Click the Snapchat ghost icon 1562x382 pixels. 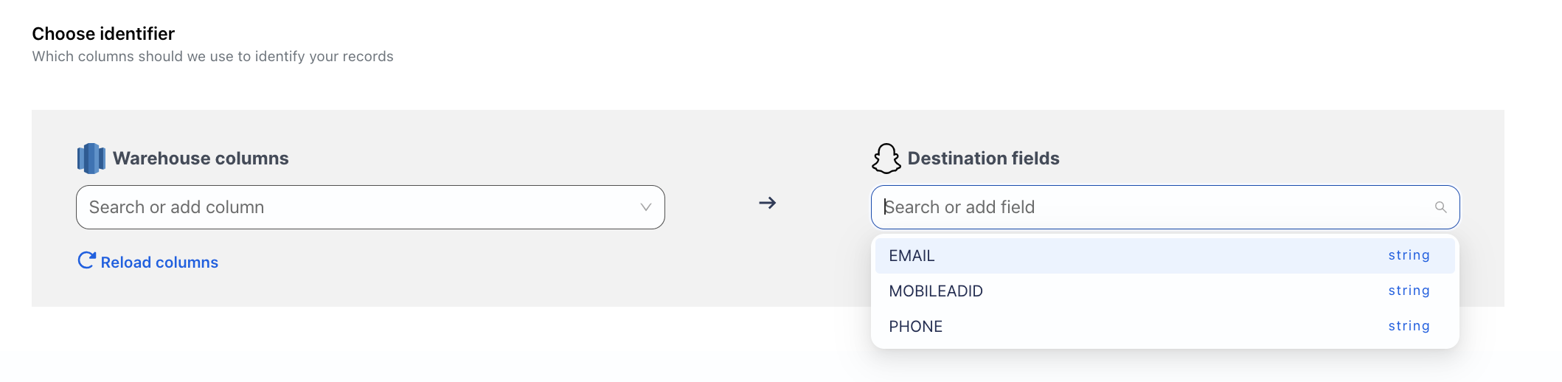tap(886, 159)
